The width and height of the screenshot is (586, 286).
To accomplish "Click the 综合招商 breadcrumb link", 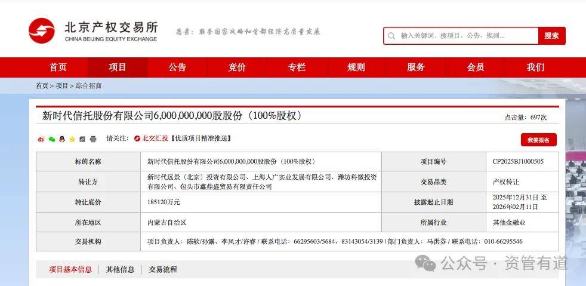I will coord(88,86).
